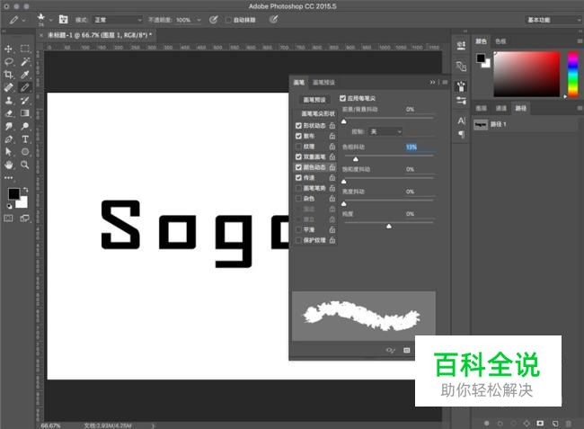Reset default colors small icon
Viewport: 584px width, 429px height.
tap(9, 206)
